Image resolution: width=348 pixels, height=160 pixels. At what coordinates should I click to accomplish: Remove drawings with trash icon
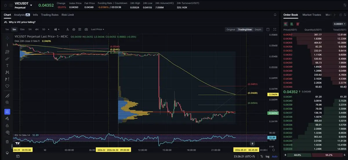[7, 142]
